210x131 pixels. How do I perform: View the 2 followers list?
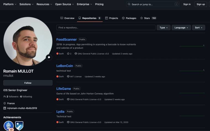tap(12, 97)
